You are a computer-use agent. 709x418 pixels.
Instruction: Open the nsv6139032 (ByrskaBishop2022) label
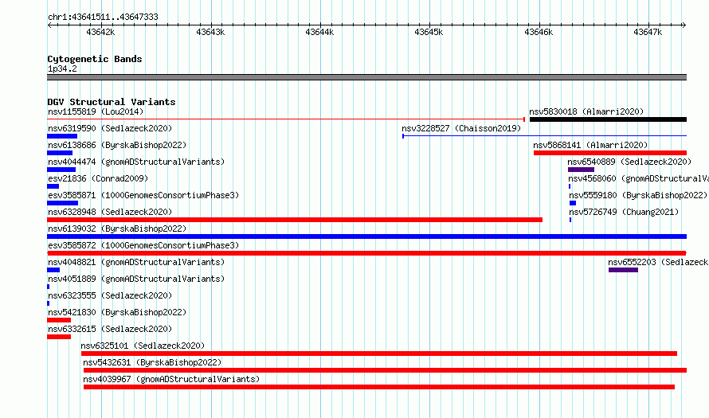point(117,229)
